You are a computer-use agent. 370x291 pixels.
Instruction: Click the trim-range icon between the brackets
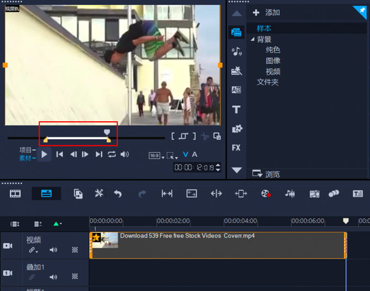(x=183, y=136)
